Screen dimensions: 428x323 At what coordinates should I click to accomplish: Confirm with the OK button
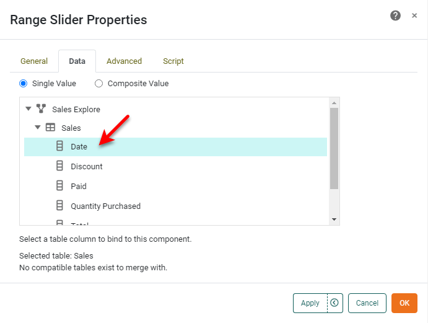[x=404, y=303]
